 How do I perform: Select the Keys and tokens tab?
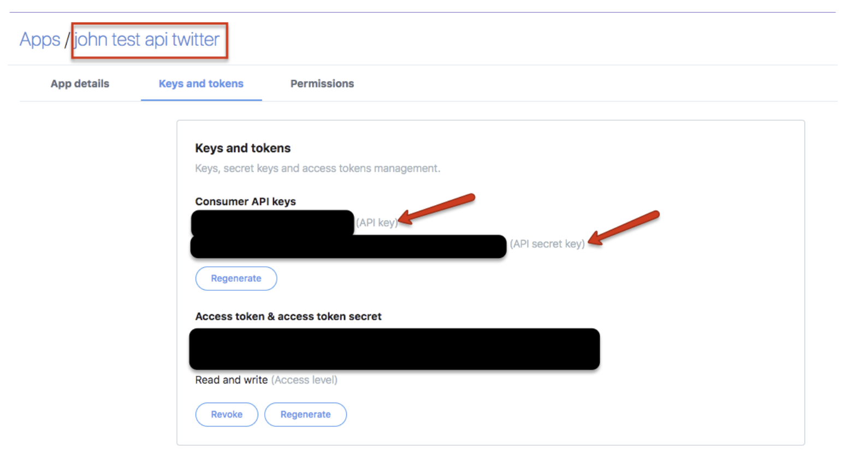[201, 84]
